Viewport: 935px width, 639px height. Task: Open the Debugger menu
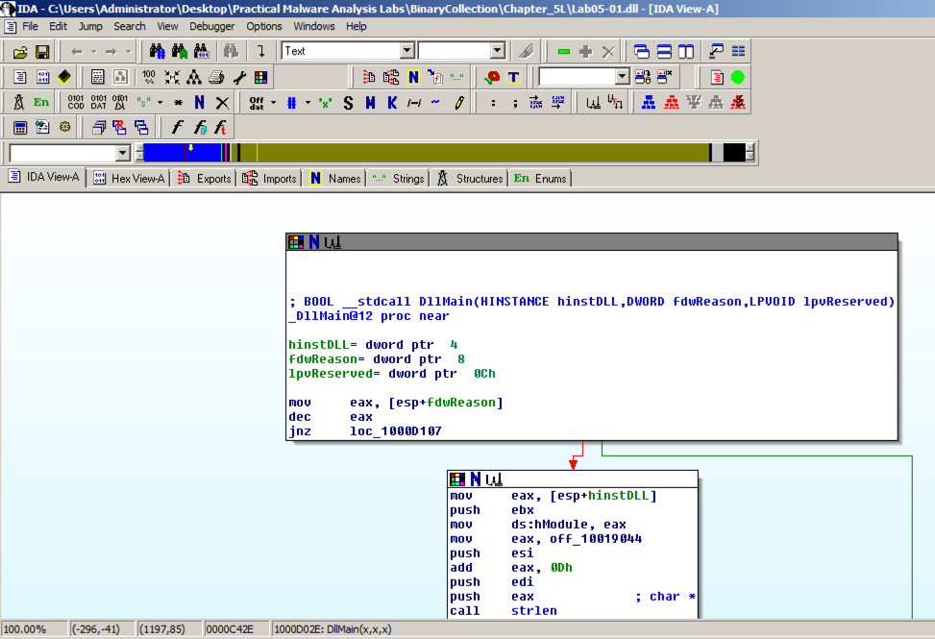pos(211,26)
